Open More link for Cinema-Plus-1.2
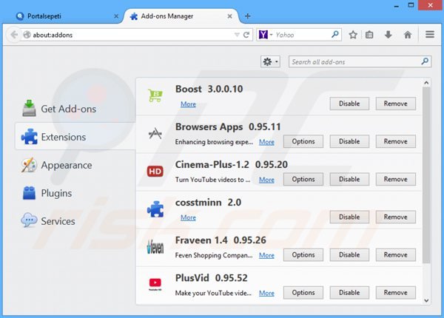The height and width of the screenshot is (318, 444). (266, 180)
